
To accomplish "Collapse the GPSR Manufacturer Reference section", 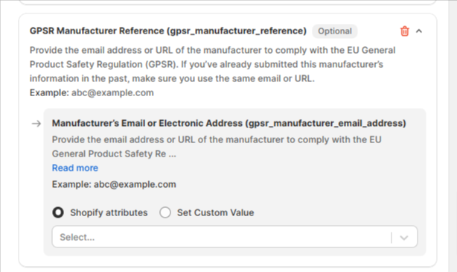I will click(419, 31).
